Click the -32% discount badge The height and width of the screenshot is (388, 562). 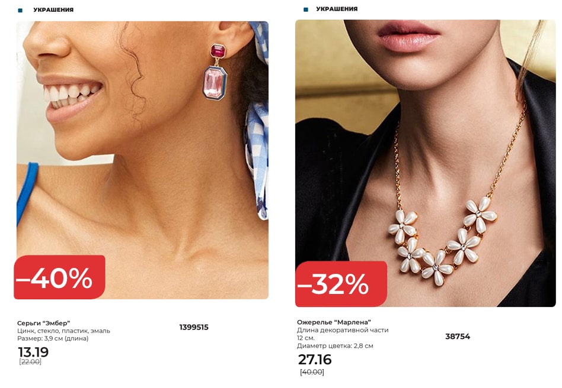(341, 284)
